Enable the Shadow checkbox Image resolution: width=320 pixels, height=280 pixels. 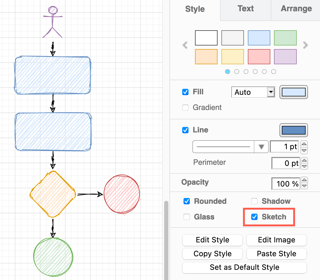coord(254,201)
